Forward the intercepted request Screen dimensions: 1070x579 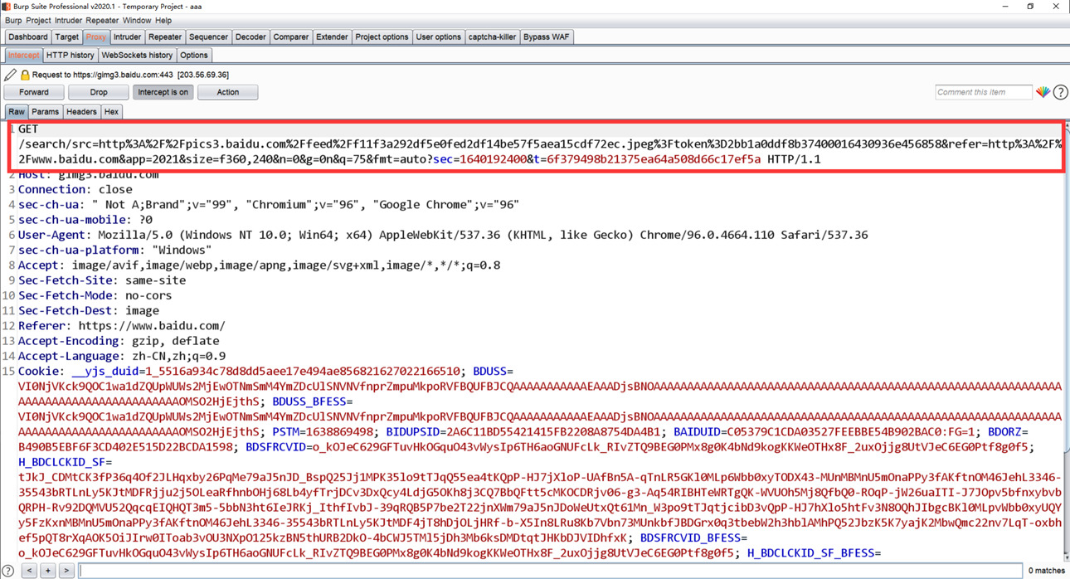pyautogui.click(x=34, y=92)
